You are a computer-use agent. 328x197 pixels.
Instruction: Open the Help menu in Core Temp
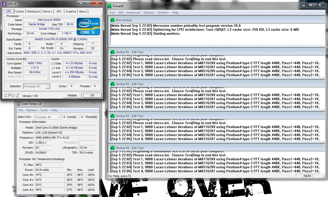pyautogui.click(x=54, y=110)
